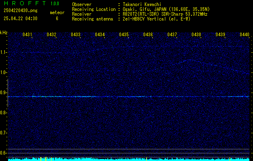Click the 0.8 frequency axis label
253x161 pixels.
[x=3, y=113]
